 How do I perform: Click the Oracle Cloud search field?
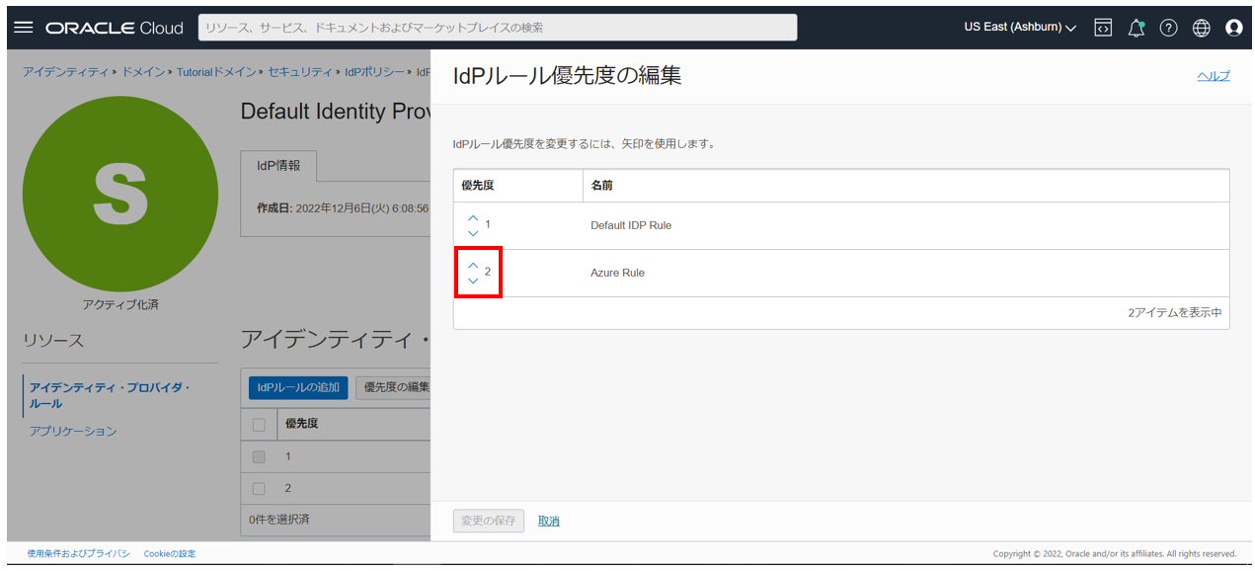click(x=497, y=28)
